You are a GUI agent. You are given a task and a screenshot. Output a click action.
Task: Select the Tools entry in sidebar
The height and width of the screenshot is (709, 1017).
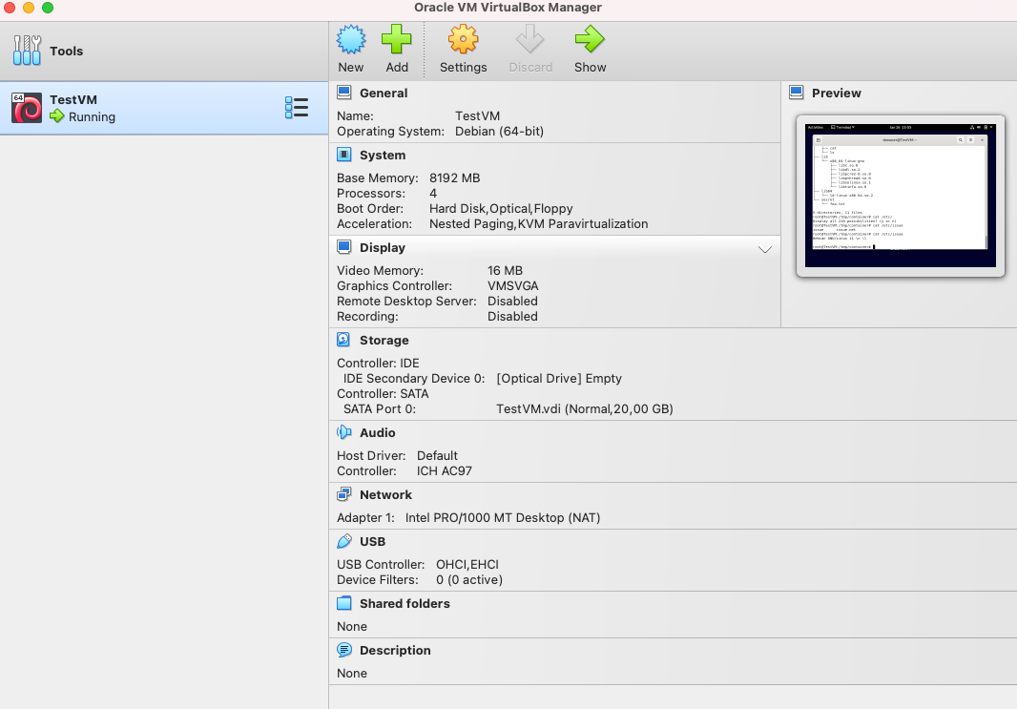click(164, 51)
